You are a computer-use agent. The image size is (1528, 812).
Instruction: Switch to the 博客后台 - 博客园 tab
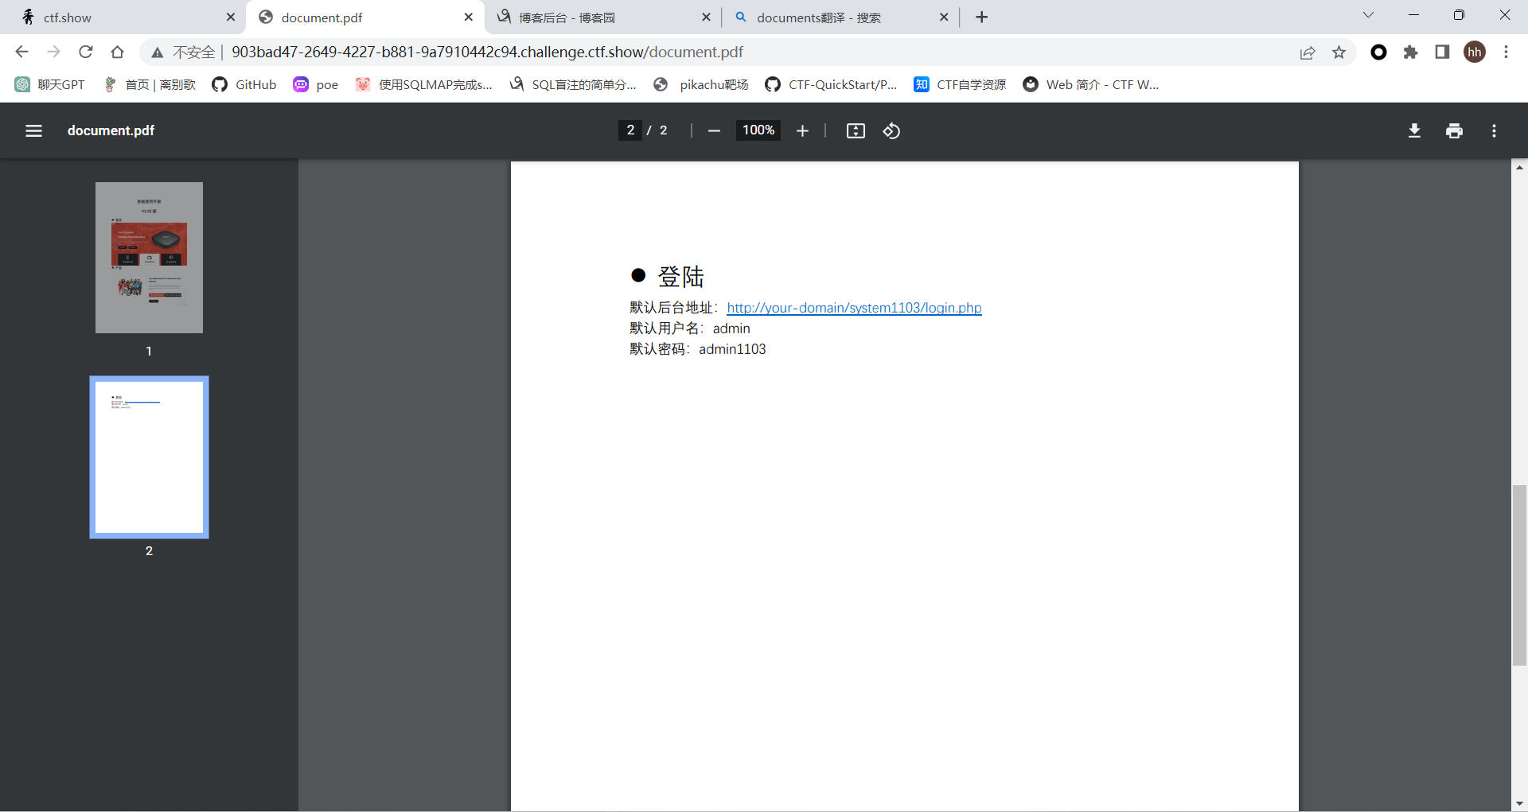602,17
